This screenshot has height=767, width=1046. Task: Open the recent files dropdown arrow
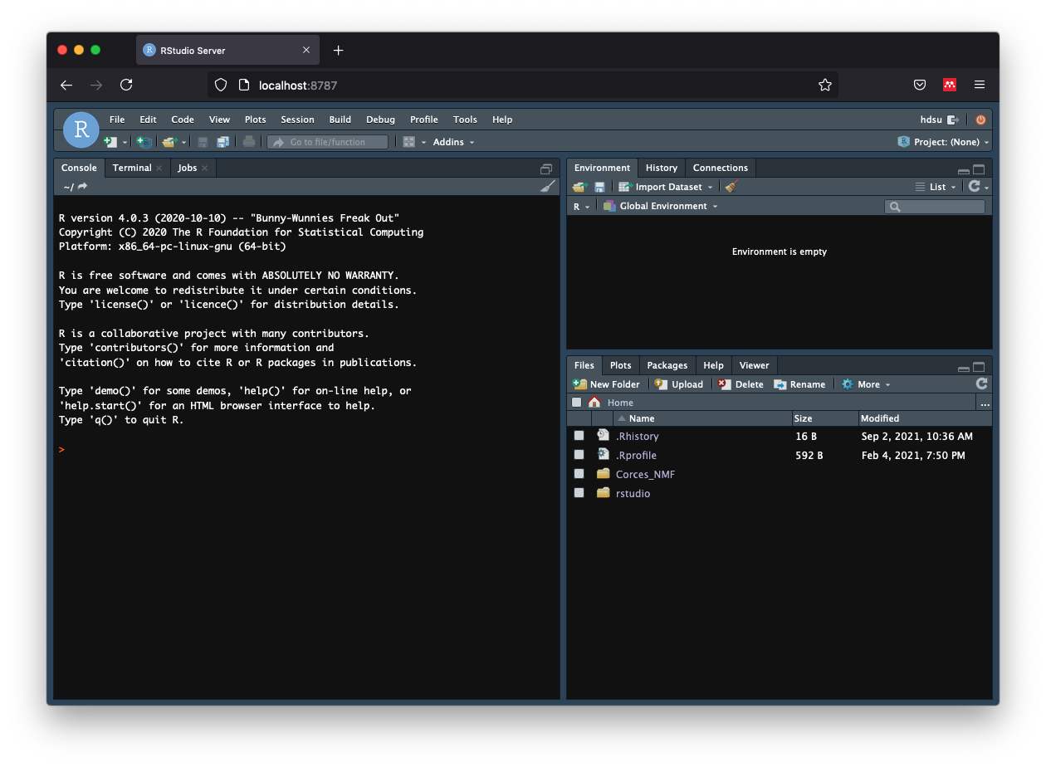184,143
